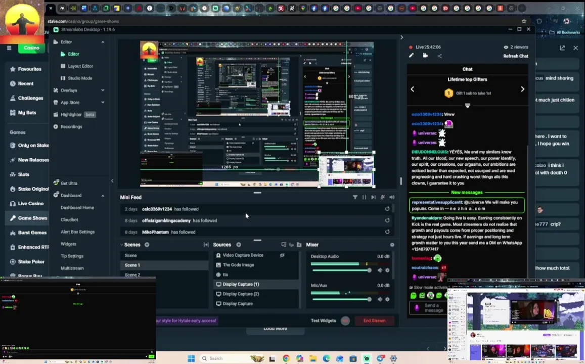Select the Display Capture (1) source
Image resolution: width=585 pixels, height=364 pixels.
[256, 284]
